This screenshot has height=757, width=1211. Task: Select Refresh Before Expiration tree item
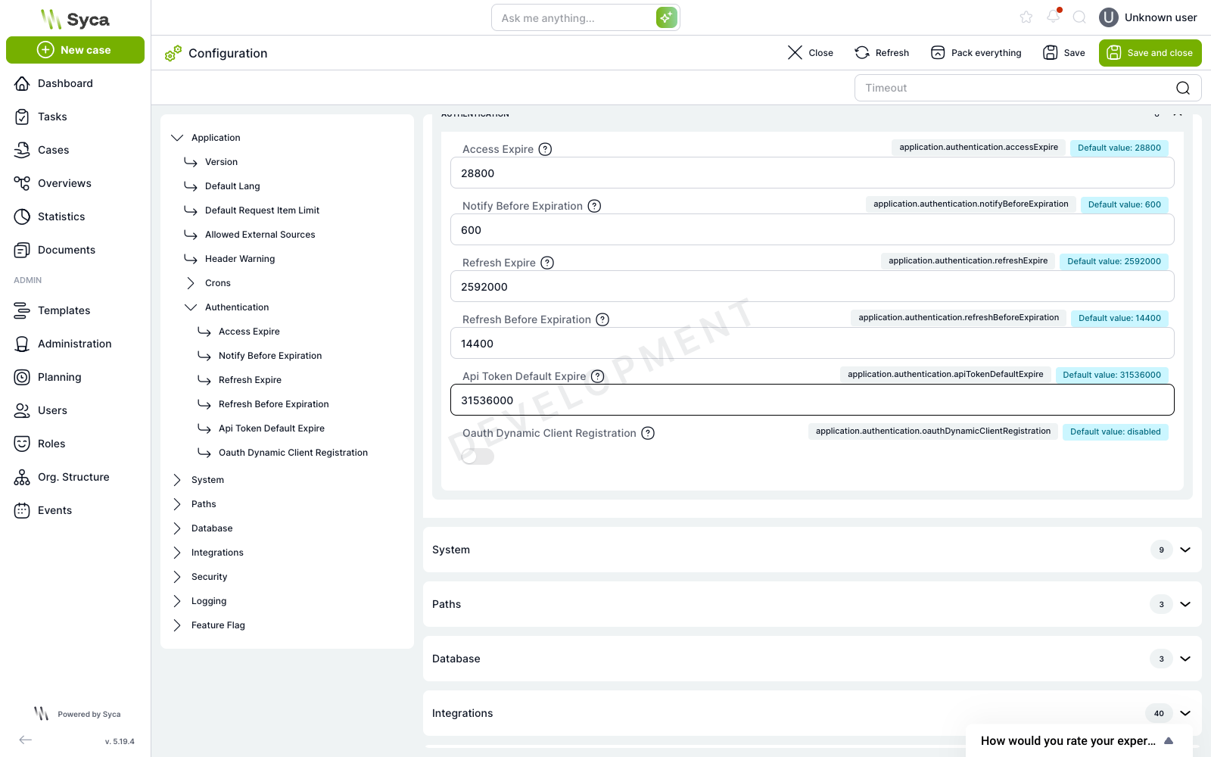pyautogui.click(x=273, y=404)
